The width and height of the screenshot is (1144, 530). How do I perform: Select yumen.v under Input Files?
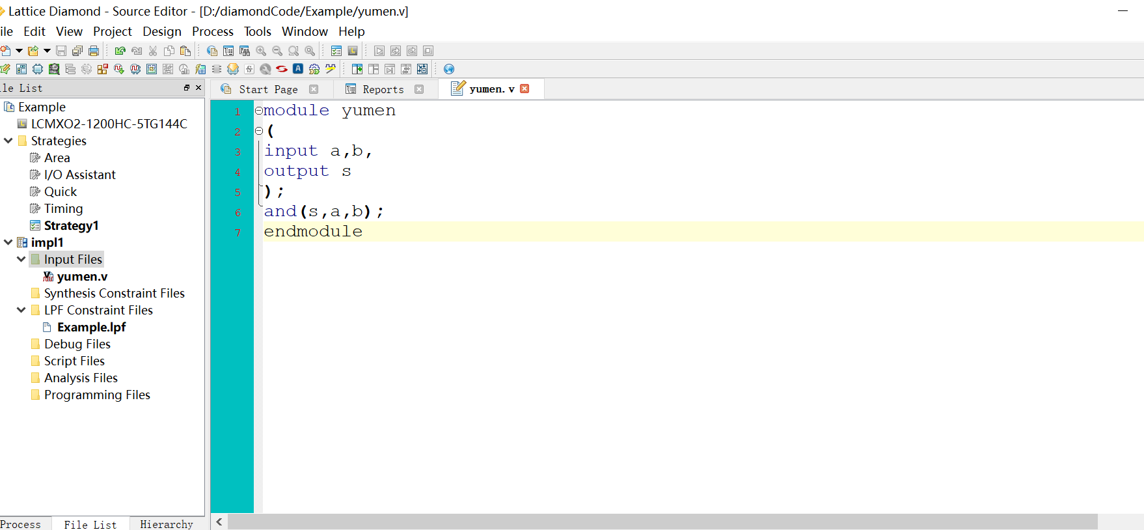tap(83, 276)
